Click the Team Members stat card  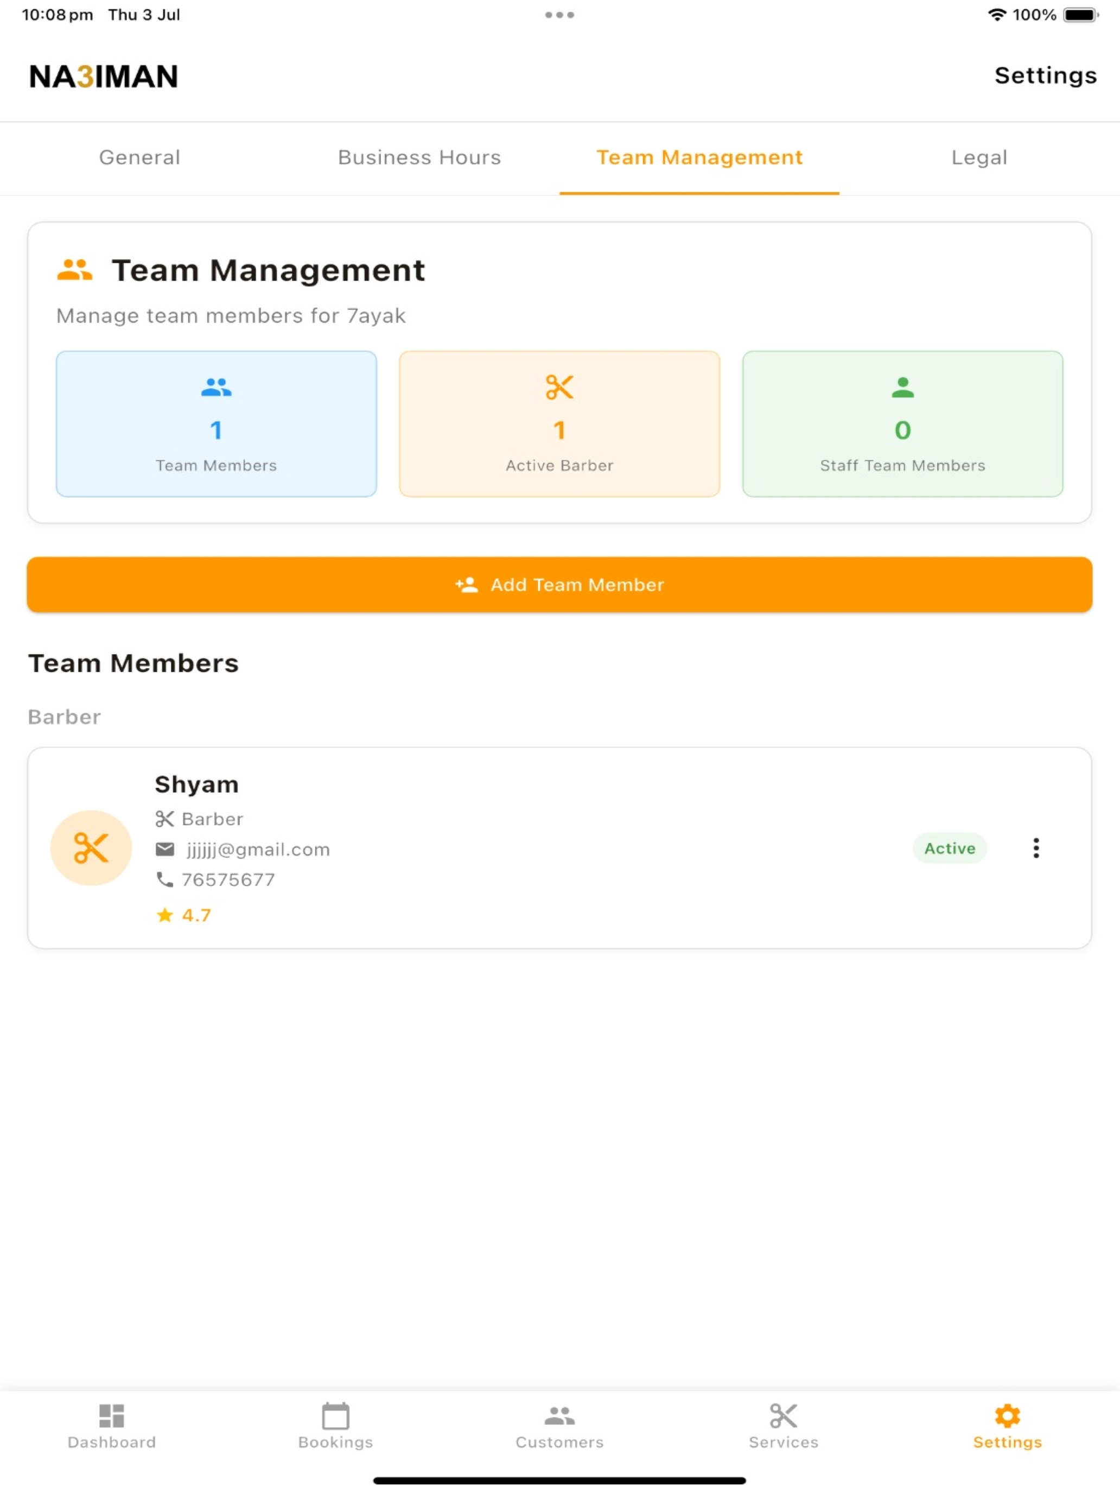217,424
